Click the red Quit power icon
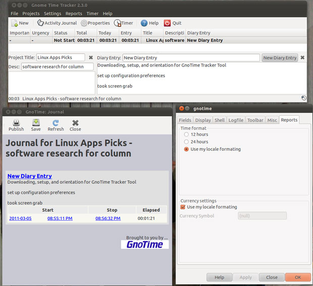This screenshot has height=286, width=313. 167,23
